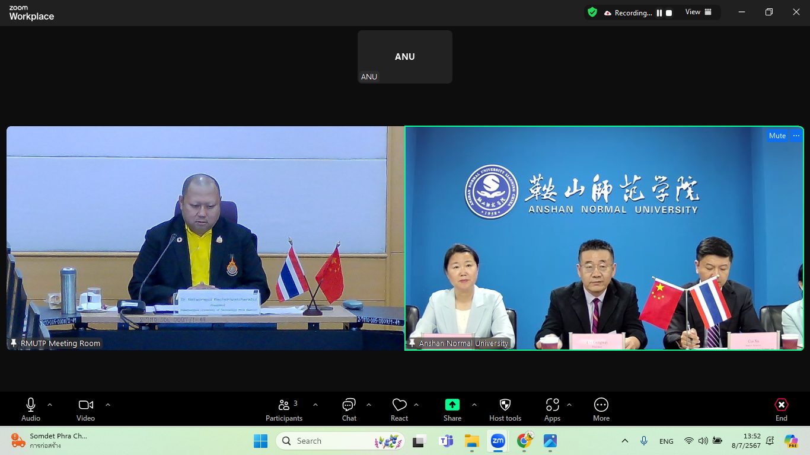Viewport: 810px width, 455px height.
Task: Select the ANU participant thumbnail
Action: pos(405,57)
